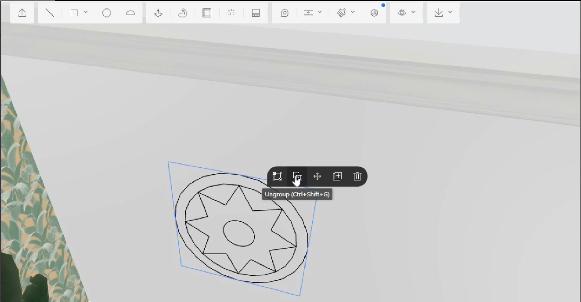This screenshot has width=581, height=302.
Task: Select the Push/Pull extrude tool
Action: [158, 13]
